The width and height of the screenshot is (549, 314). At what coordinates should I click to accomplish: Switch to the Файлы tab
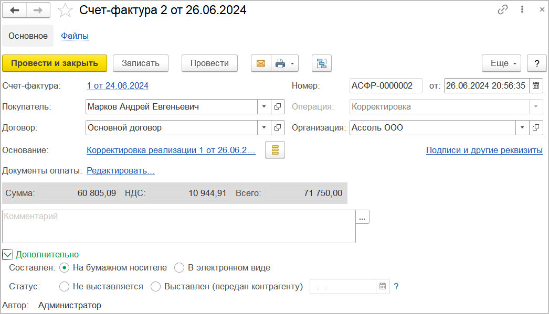tap(75, 36)
